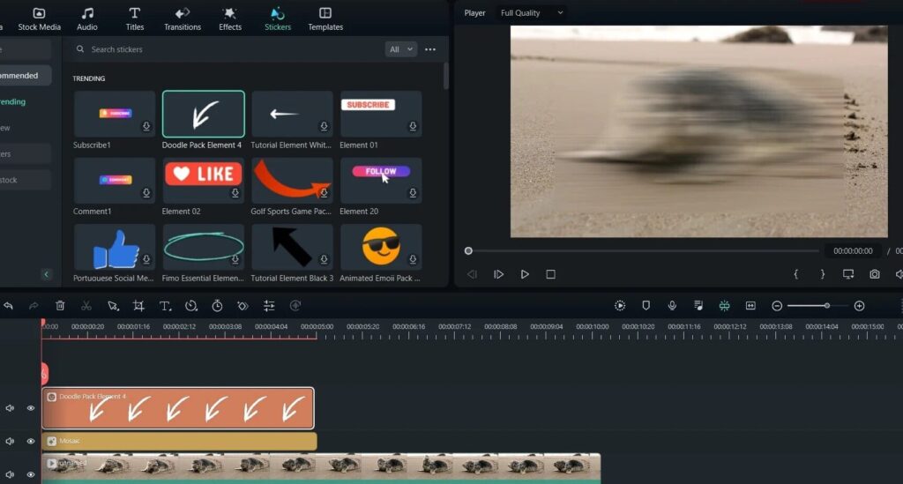Screen dimensions: 903x484
Task: Mute the Mosaic track
Action: pyautogui.click(x=10, y=442)
